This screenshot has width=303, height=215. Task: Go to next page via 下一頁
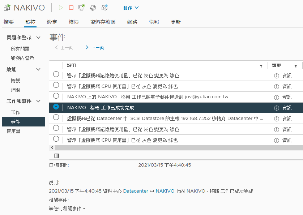[95, 48]
